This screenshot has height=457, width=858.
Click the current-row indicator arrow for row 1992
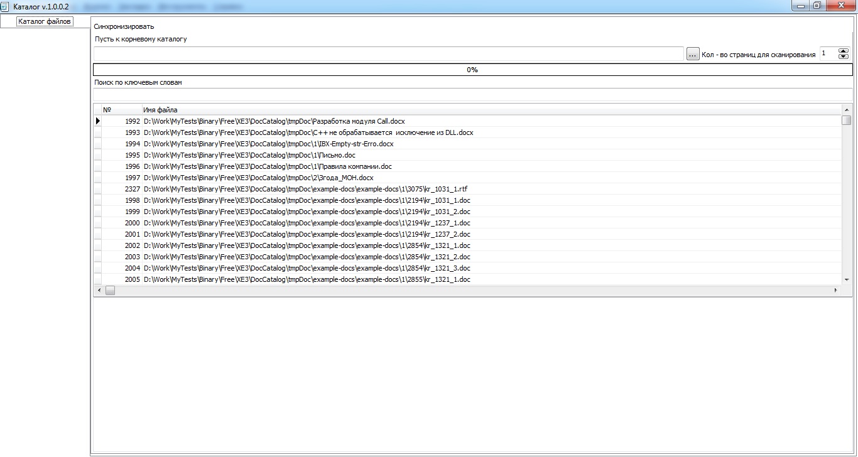pyautogui.click(x=97, y=121)
